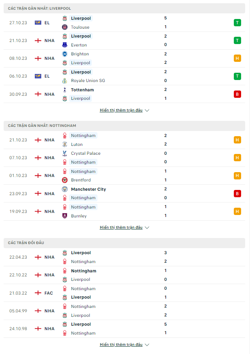Select the FAC match dated 21.03.22
Viewport: 250px width, 354px height.
coord(124,293)
